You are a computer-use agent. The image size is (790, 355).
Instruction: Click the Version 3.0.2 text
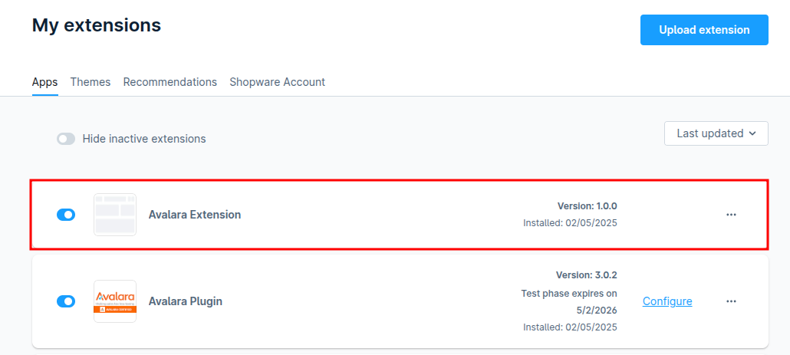pos(586,274)
